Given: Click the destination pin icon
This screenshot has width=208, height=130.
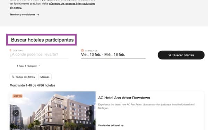Looking at the screenshot, I should coord(10,50).
